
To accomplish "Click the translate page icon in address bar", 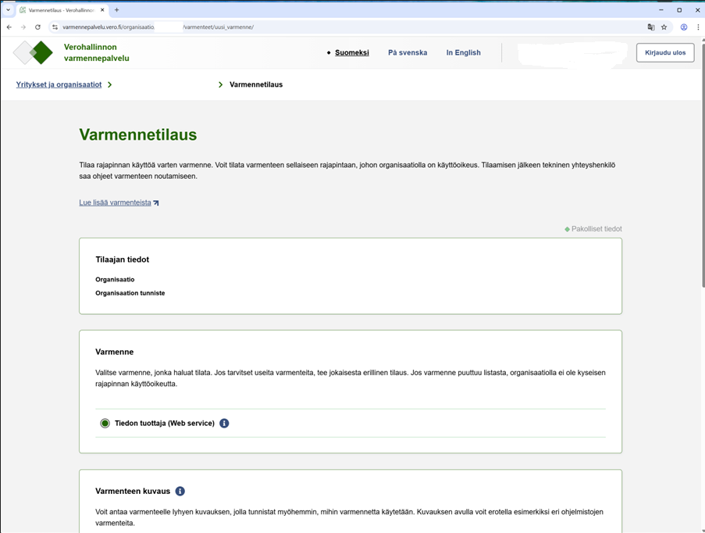I will [x=651, y=27].
